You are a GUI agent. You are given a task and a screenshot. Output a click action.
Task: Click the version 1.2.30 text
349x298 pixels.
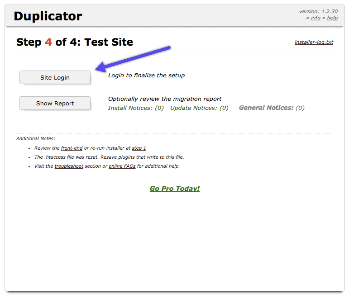(x=318, y=11)
